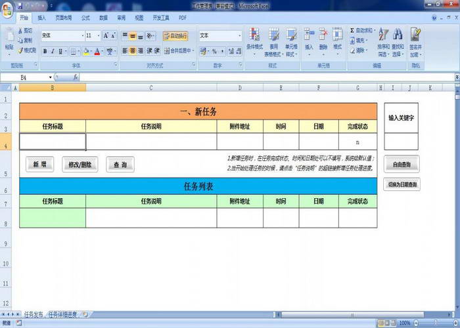Screen dimensions: 460x328
Task: Click increase decimal icon
Action: [x=231, y=52]
